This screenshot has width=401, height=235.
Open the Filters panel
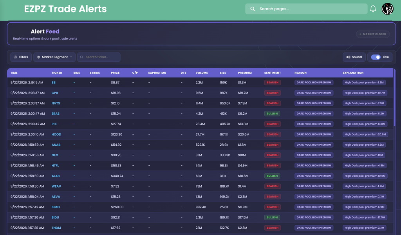[x=21, y=57]
